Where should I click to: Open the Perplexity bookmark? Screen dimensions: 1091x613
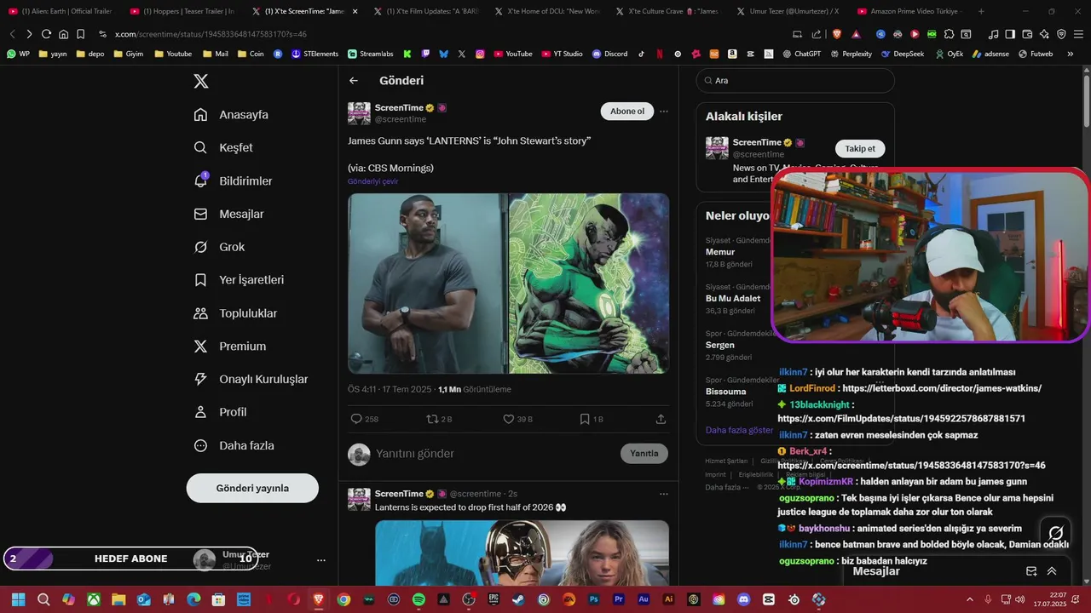[x=851, y=54]
